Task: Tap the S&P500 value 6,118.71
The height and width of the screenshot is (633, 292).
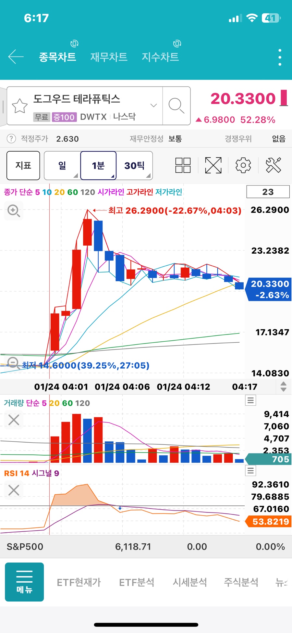Action: (133, 547)
